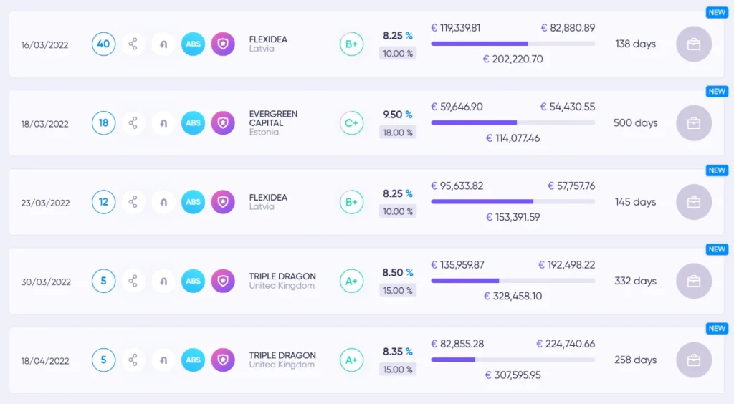Screen dimensions: 734x404
Task: Click the briefcase icon for the 258 days loan
Action: (694, 360)
